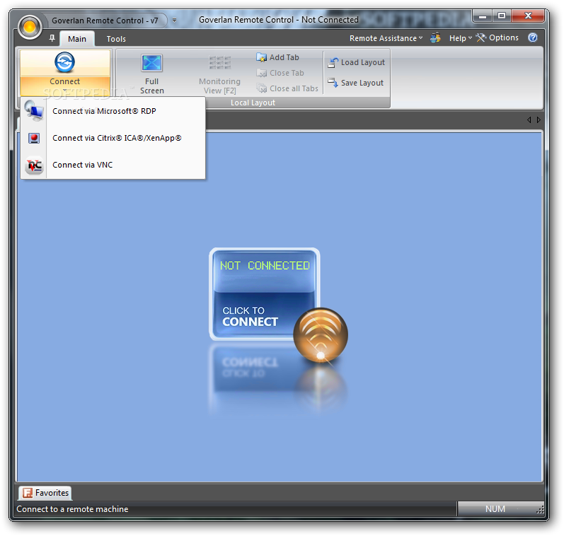The image size is (564, 536).
Task: Click the Citrix ICA menu icon
Action: point(34,138)
